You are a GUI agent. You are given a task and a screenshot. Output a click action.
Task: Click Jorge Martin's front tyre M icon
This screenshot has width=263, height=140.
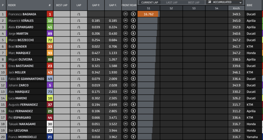click(x=125, y=33)
